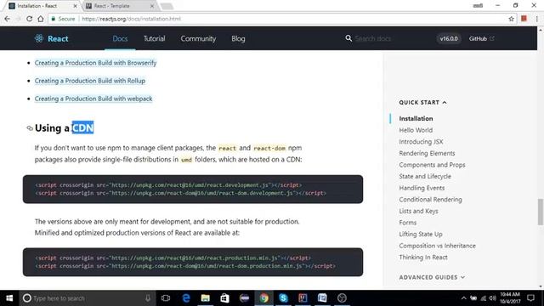Launch Microsoft Edge from taskbar
The height and width of the screenshot is (306, 544).
(186, 298)
